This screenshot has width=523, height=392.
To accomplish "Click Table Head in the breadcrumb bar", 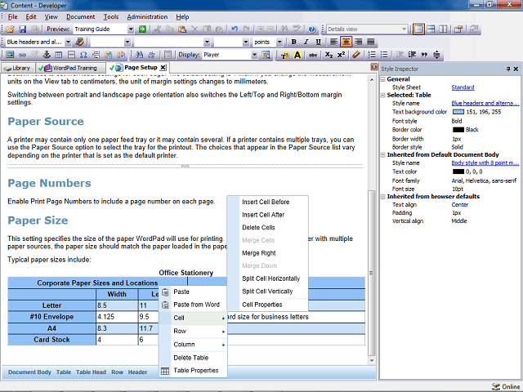I will (91, 372).
